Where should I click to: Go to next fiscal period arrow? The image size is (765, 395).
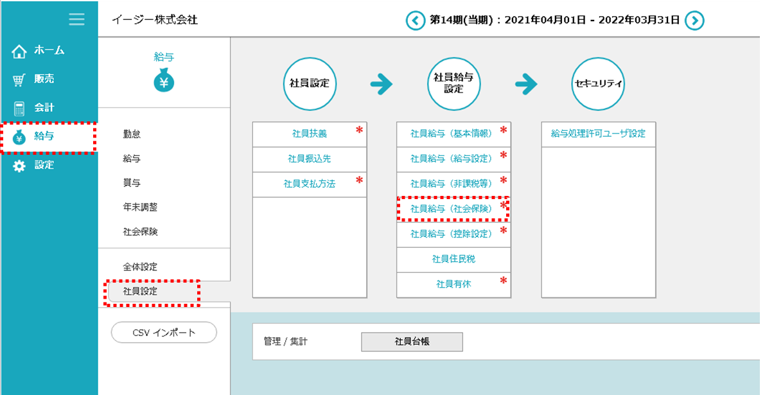click(x=694, y=21)
